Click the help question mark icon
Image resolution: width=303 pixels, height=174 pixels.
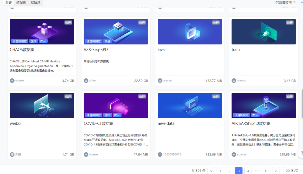coord(301,153)
